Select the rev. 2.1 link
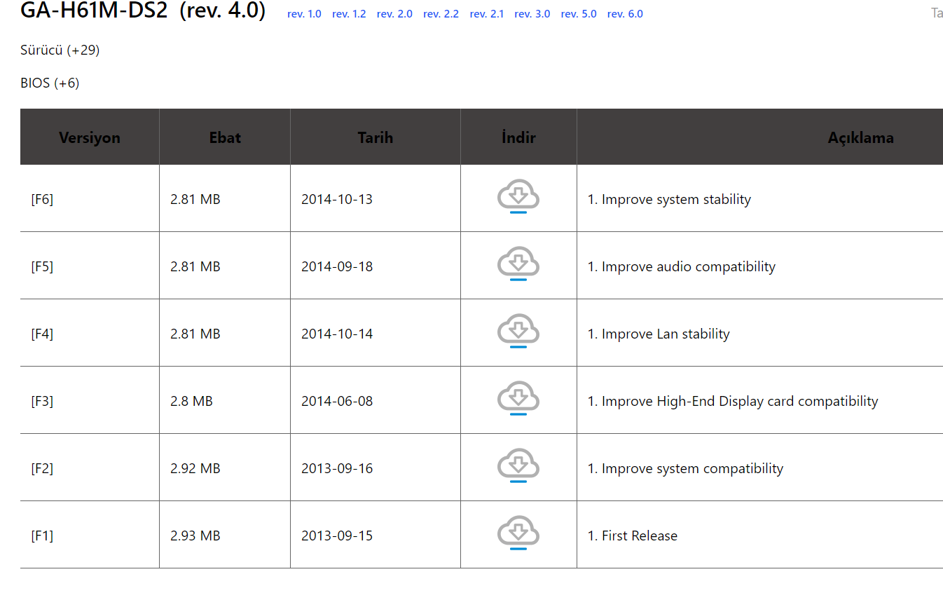 (x=487, y=14)
